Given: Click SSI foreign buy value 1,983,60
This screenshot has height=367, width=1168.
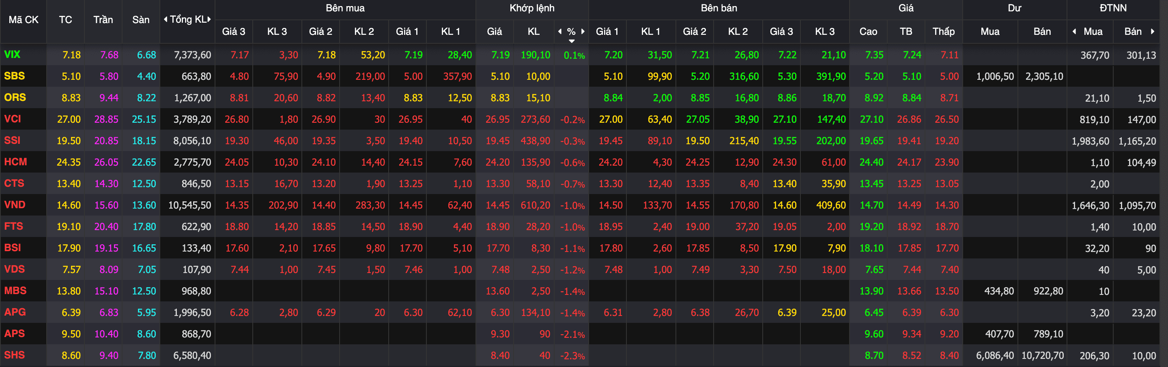Looking at the screenshot, I should [1091, 141].
